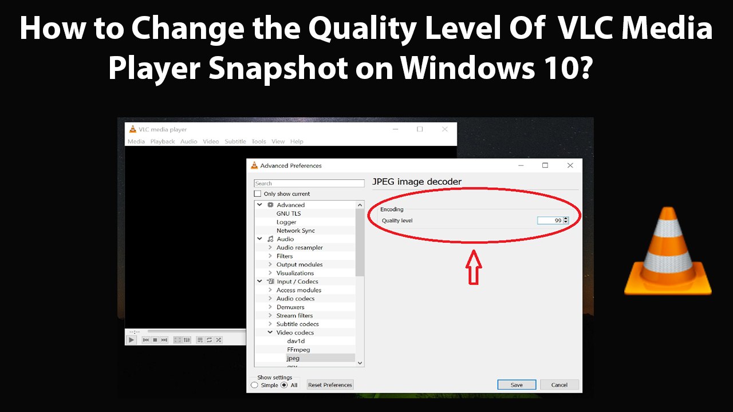Select FFmpeg under Video codecs
The image size is (733, 412).
pos(298,350)
